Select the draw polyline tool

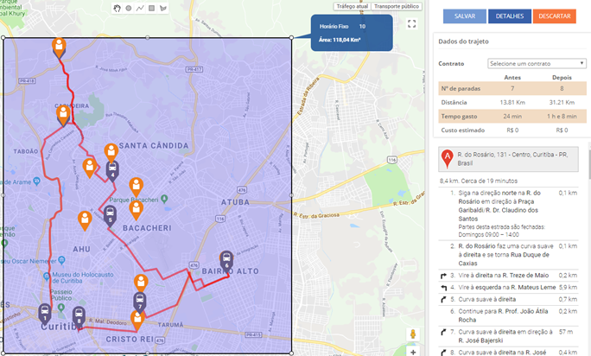pos(140,8)
